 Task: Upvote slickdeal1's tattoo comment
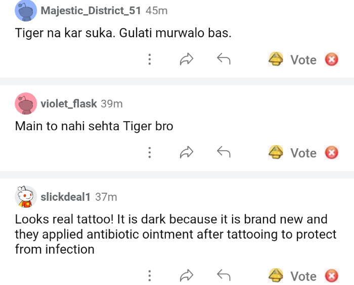coord(276,276)
